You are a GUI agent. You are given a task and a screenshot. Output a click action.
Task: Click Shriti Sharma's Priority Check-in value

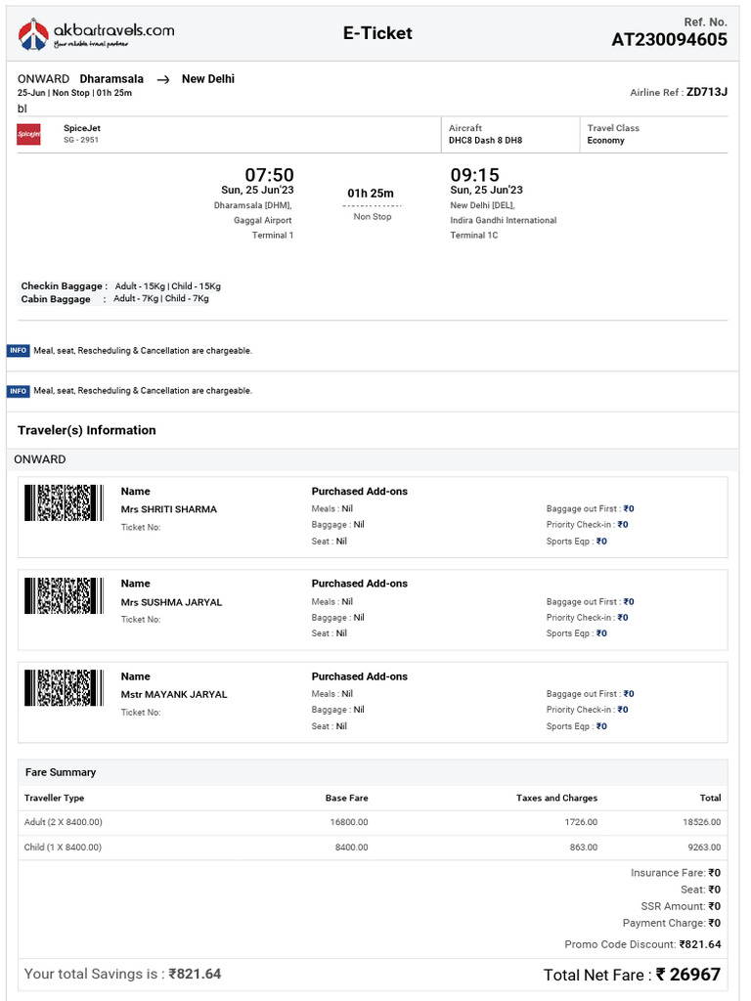click(623, 525)
